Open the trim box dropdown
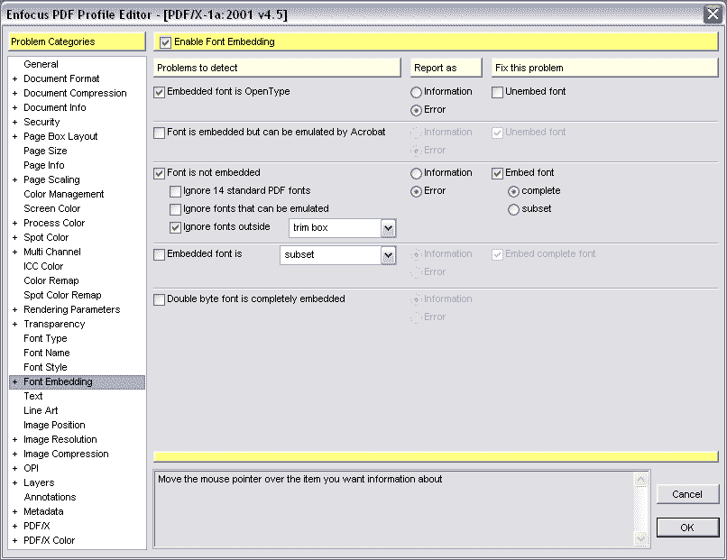 (388, 228)
